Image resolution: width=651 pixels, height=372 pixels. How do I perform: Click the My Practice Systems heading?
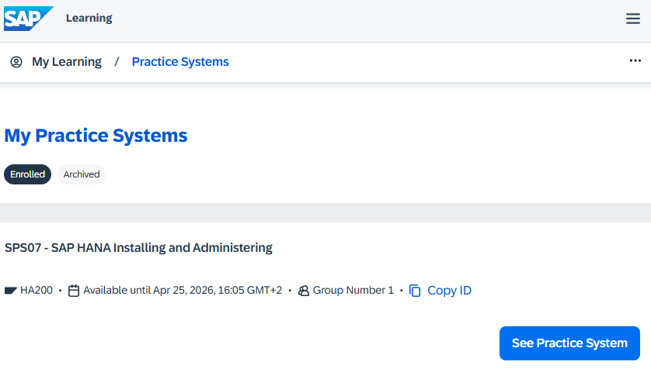click(x=96, y=136)
